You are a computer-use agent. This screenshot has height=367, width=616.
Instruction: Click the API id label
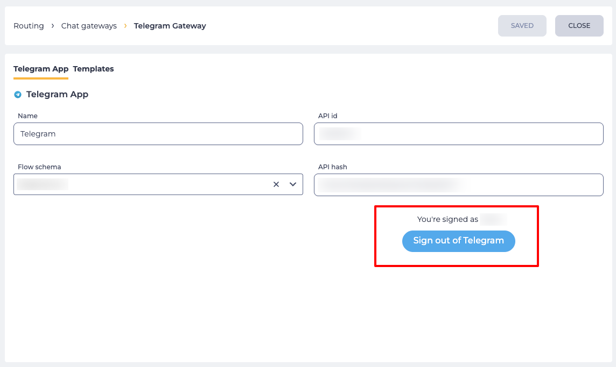click(327, 116)
